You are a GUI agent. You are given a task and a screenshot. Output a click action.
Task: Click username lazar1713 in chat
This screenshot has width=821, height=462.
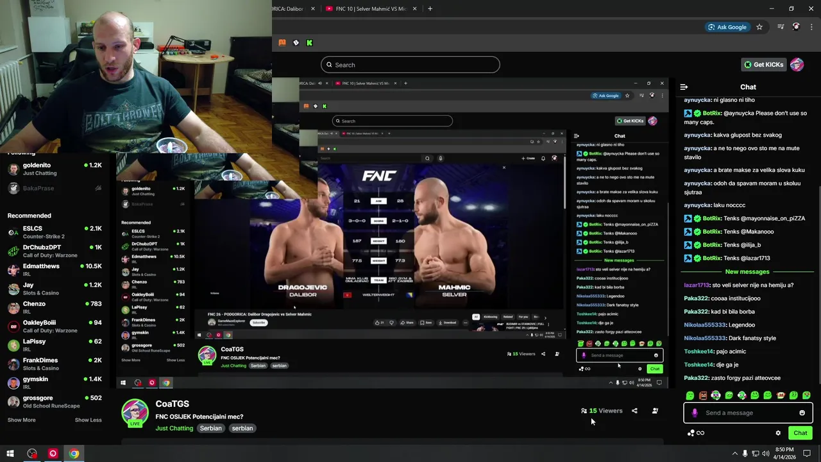(697, 285)
